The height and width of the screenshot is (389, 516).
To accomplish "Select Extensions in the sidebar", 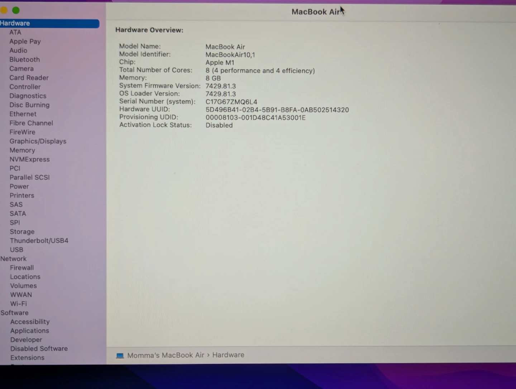I will [28, 358].
